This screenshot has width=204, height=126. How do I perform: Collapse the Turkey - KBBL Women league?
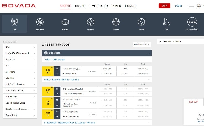point(149,60)
